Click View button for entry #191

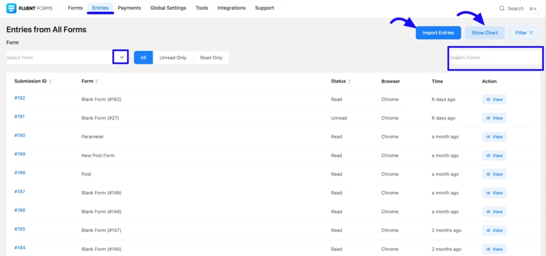coord(494,118)
